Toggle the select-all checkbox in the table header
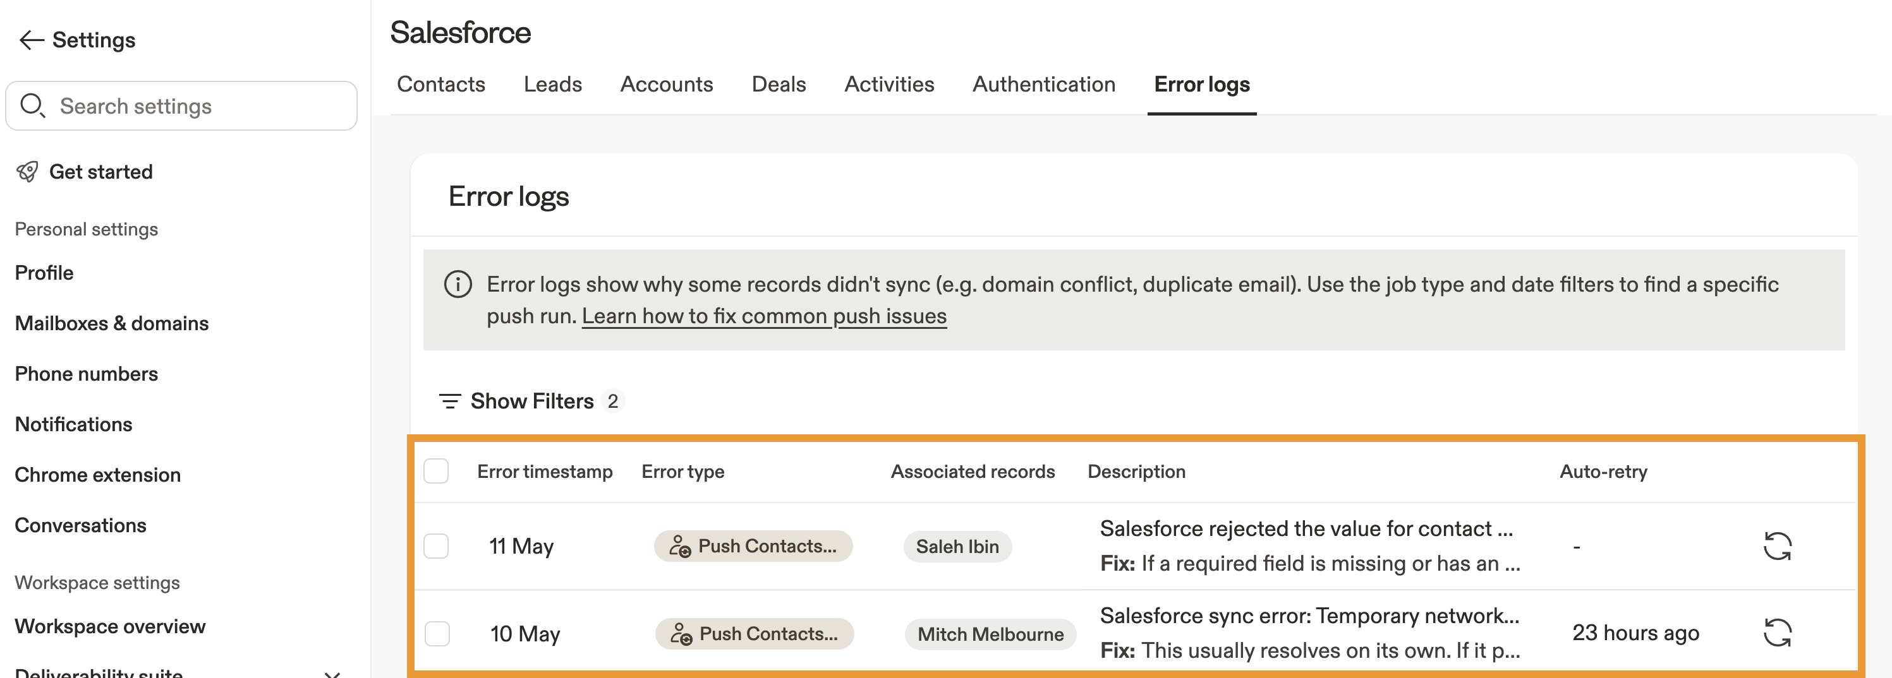This screenshot has height=678, width=1892. point(436,471)
